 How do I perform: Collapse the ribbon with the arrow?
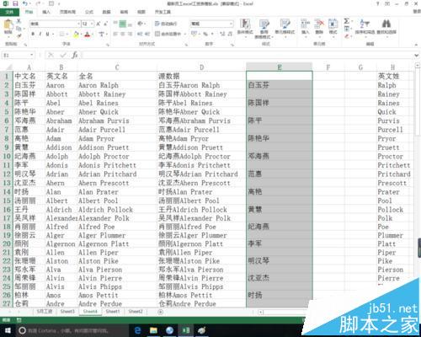click(417, 45)
